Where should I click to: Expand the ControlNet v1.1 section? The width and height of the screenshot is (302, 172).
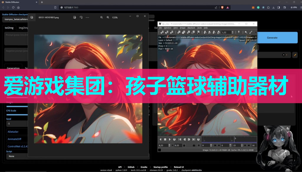pyautogui.click(x=17, y=146)
